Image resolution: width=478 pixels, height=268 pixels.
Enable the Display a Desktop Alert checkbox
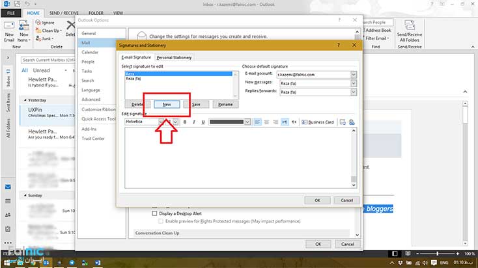(x=154, y=213)
